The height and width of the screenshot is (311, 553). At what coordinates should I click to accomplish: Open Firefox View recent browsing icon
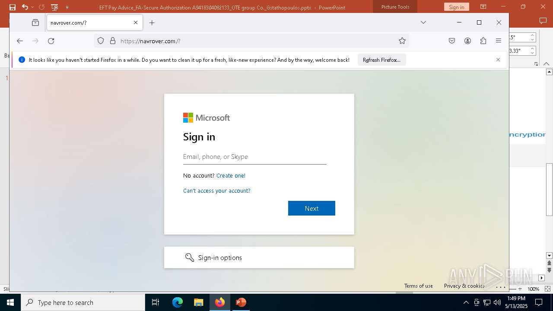[35, 22]
